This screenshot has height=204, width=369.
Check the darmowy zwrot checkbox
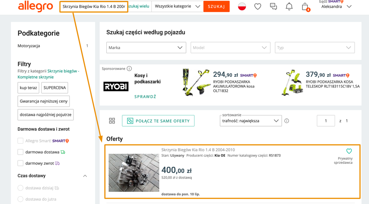click(x=20, y=163)
